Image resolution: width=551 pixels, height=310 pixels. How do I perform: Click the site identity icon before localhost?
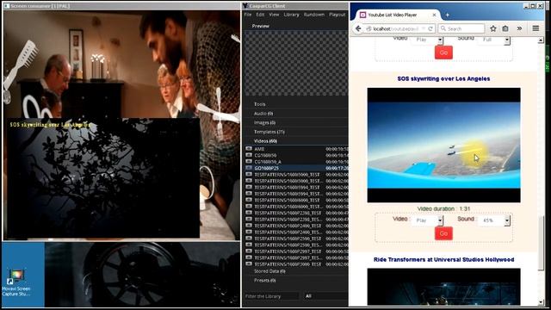coord(368,28)
